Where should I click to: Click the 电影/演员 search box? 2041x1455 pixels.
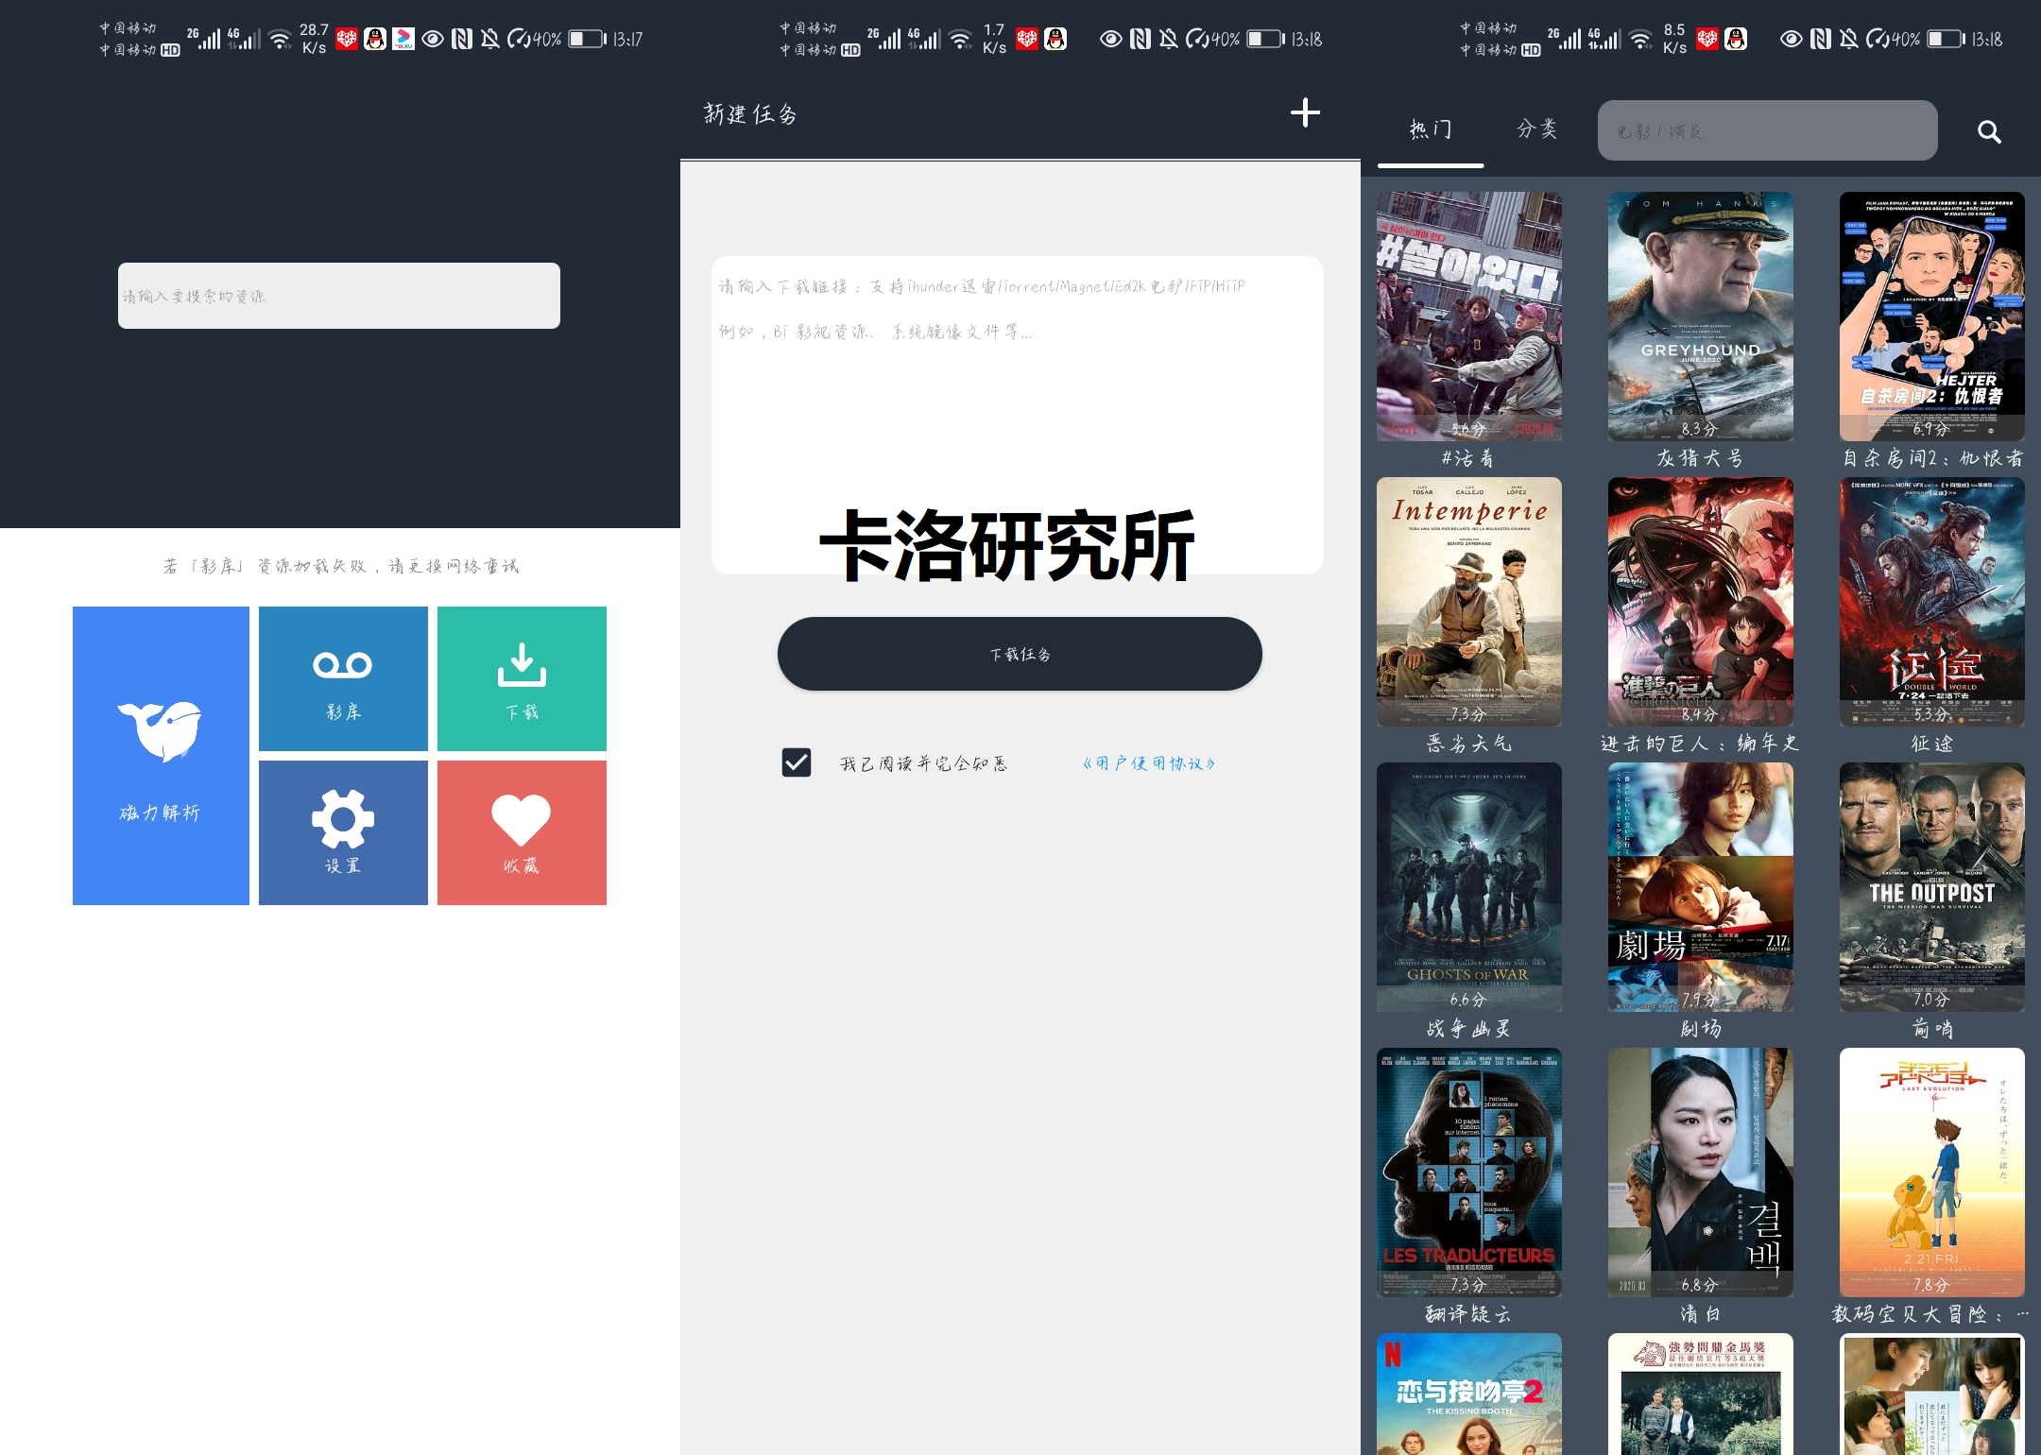point(1767,130)
